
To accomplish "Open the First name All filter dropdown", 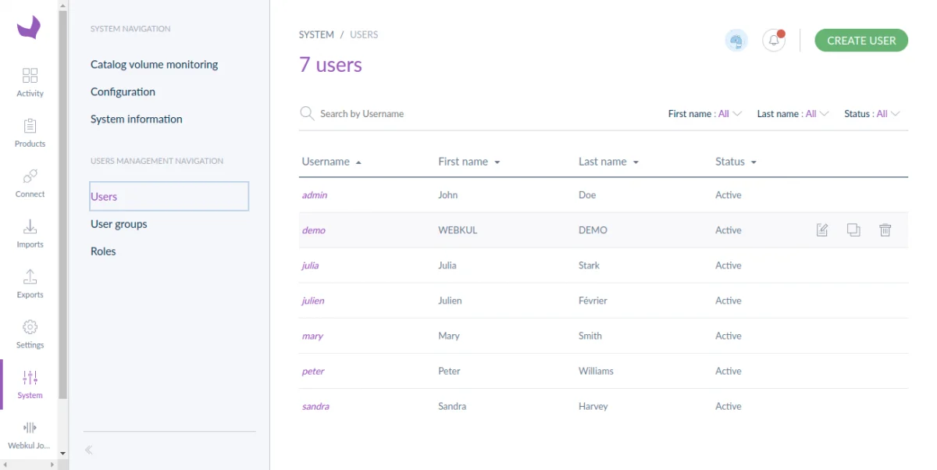I will click(x=704, y=113).
